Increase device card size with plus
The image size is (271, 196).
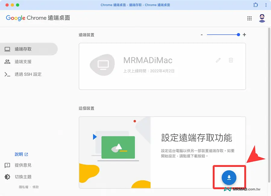coord(244,35)
